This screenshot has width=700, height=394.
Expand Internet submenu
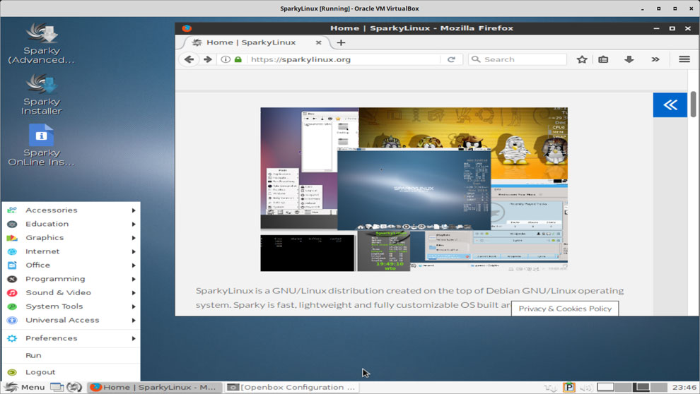tap(71, 251)
